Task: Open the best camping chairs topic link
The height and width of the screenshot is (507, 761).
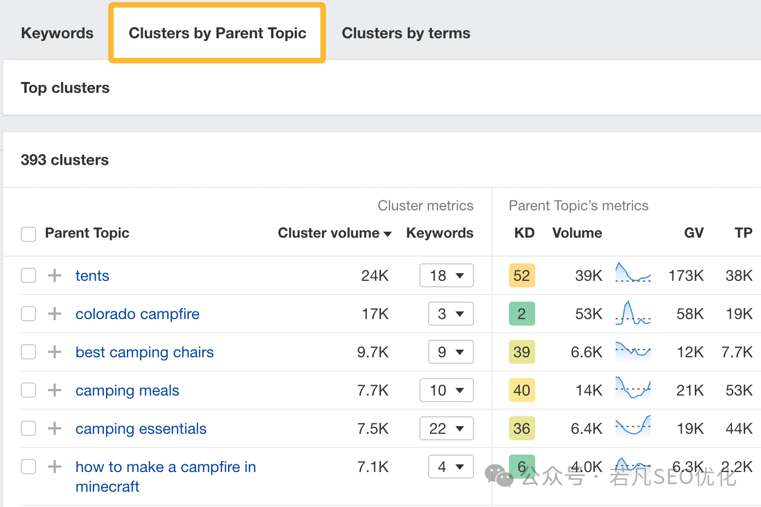Action: pyautogui.click(x=144, y=352)
